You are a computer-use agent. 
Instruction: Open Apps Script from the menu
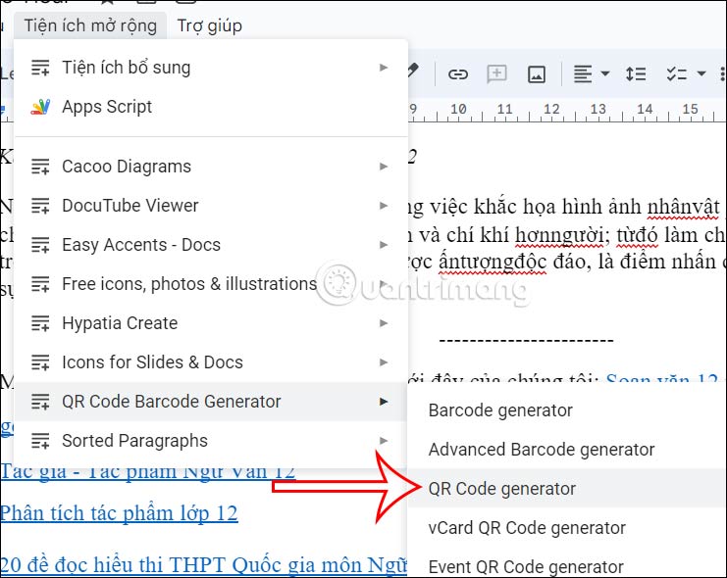point(211,107)
